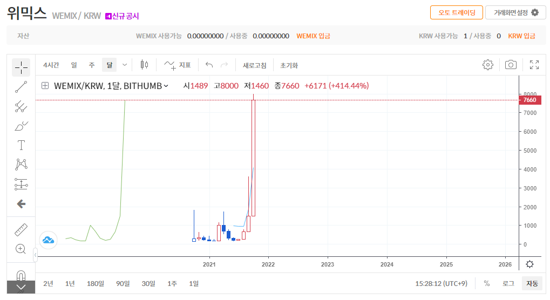550x300 pixels.
Task: Click the 2024 label on time axis
Action: (387, 264)
